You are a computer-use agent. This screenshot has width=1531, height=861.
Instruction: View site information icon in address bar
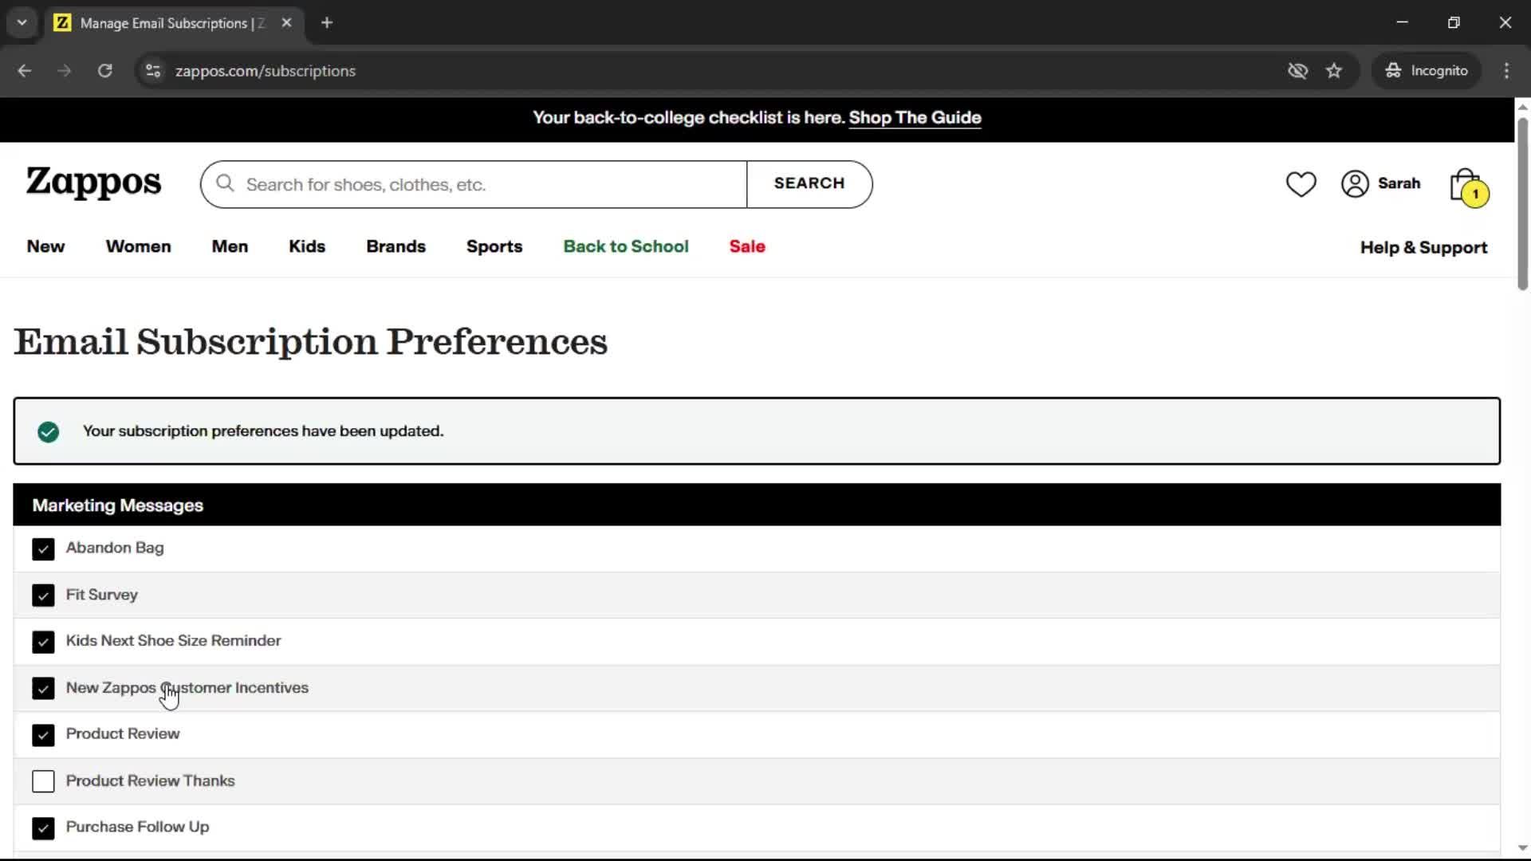[152, 71]
